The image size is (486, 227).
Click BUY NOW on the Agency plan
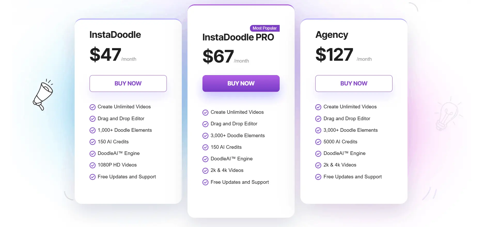pyautogui.click(x=354, y=83)
